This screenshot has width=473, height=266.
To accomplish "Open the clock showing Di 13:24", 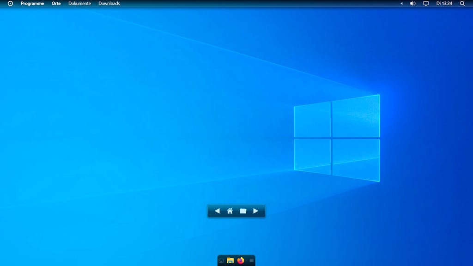I will 444,4.
